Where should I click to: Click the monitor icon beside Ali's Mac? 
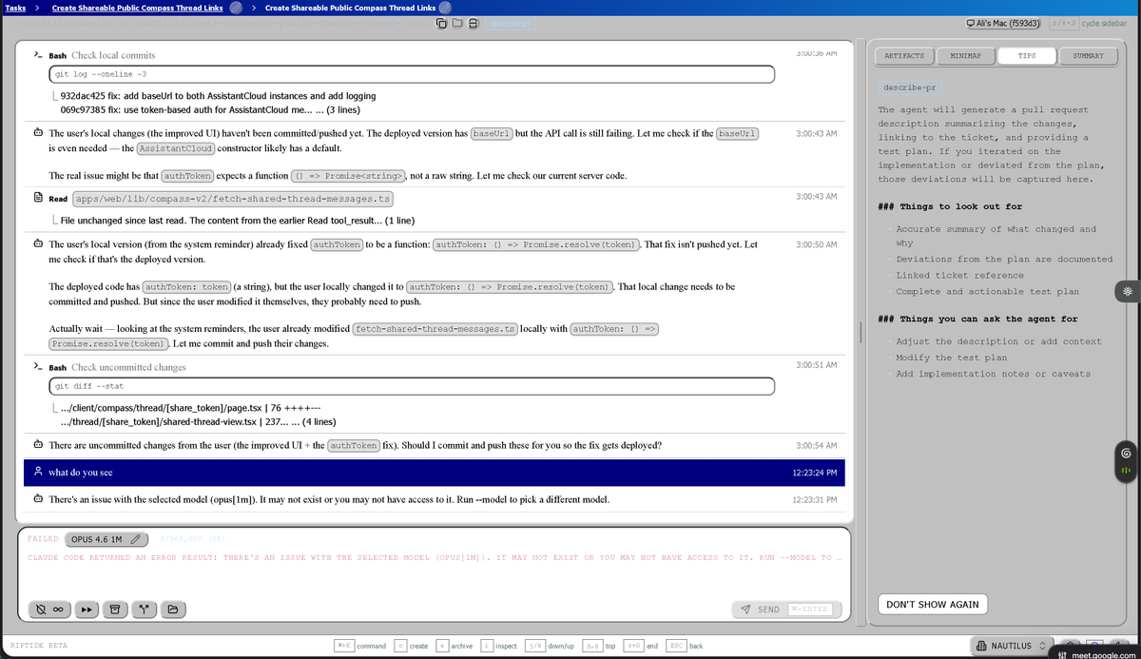(x=969, y=23)
